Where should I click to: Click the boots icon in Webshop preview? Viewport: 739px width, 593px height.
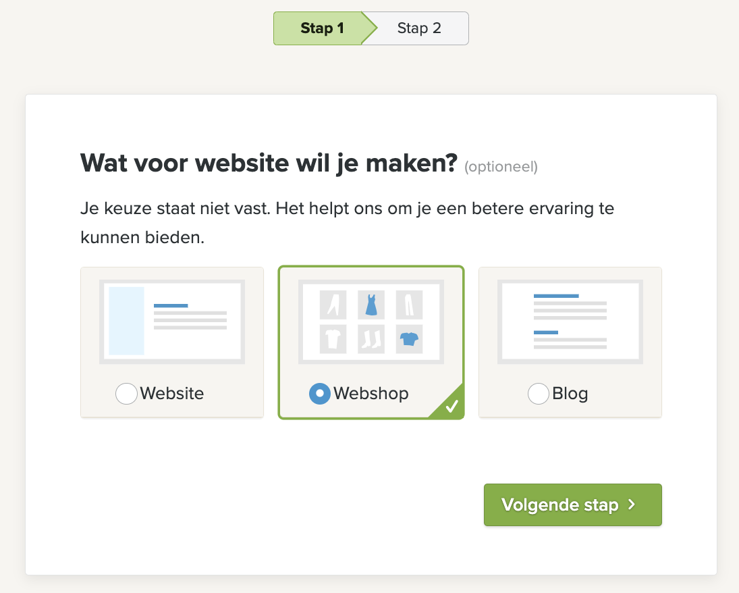tap(371, 339)
